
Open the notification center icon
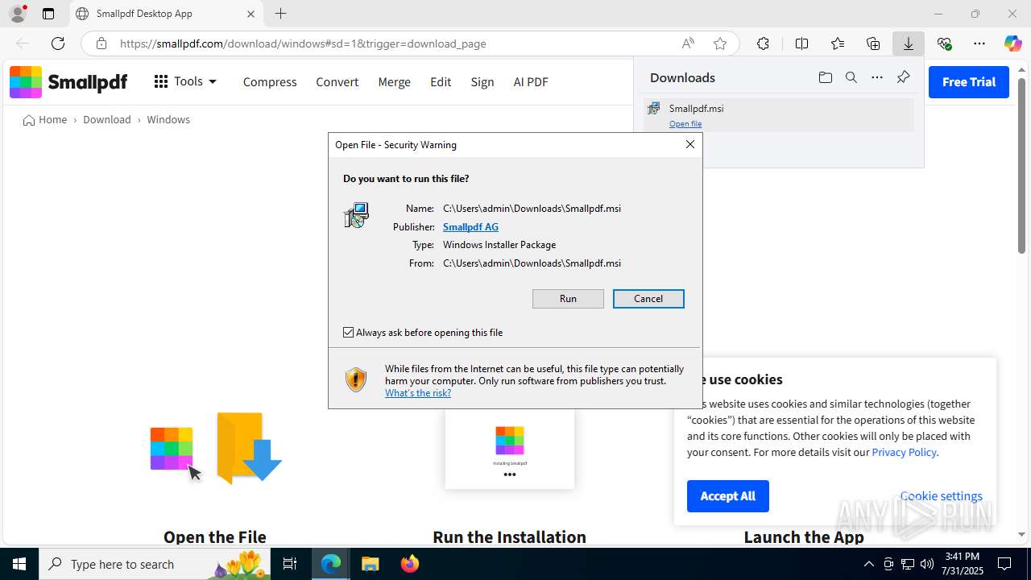click(1004, 564)
